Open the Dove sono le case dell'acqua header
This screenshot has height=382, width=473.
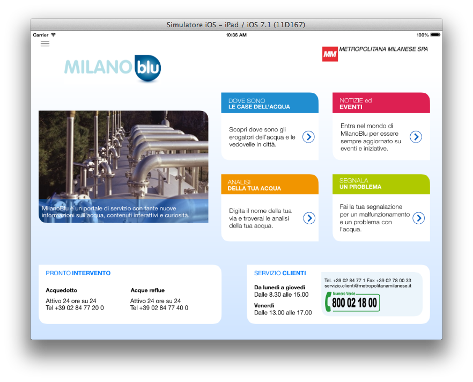270,103
